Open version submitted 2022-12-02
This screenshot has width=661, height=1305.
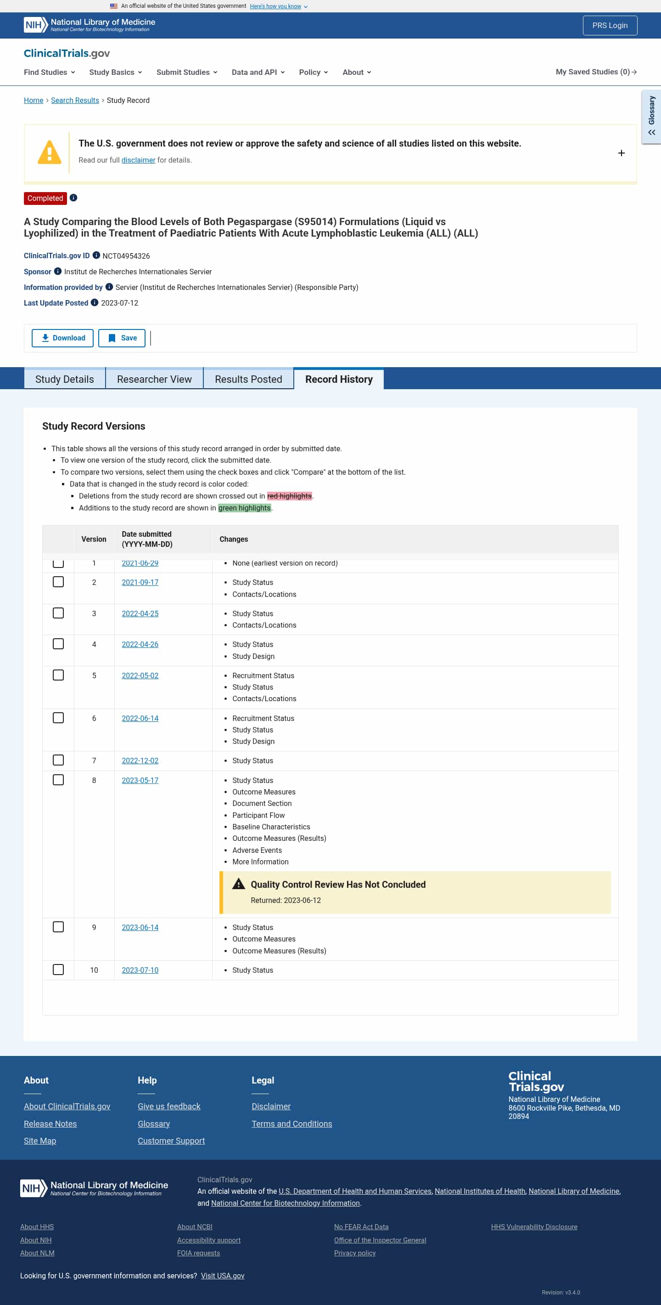coord(140,760)
